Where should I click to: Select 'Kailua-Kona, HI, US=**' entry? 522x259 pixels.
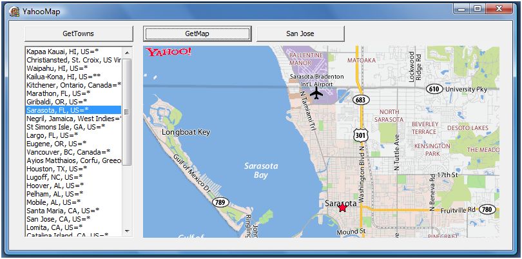pyautogui.click(x=73, y=77)
